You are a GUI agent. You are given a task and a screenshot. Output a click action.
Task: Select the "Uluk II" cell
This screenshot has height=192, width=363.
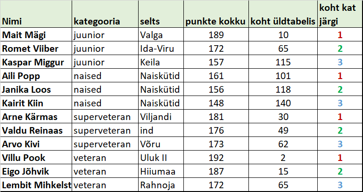click(x=153, y=158)
